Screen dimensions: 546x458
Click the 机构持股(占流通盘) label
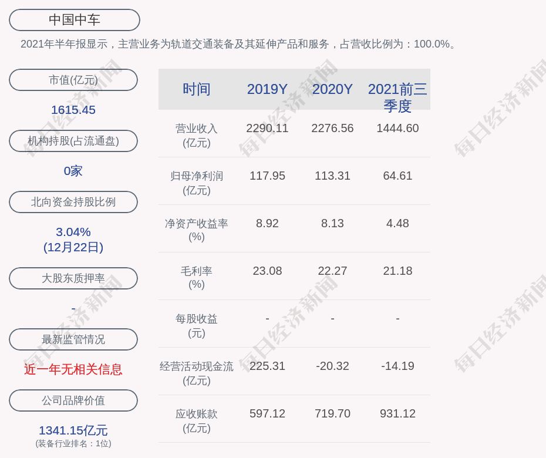[x=73, y=141]
